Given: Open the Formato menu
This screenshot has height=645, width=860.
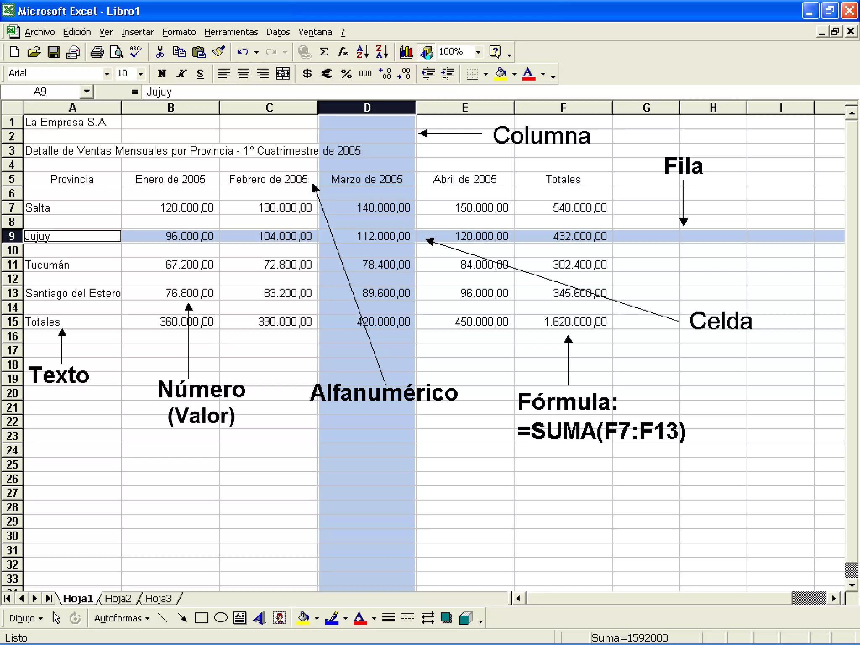Looking at the screenshot, I should (179, 32).
